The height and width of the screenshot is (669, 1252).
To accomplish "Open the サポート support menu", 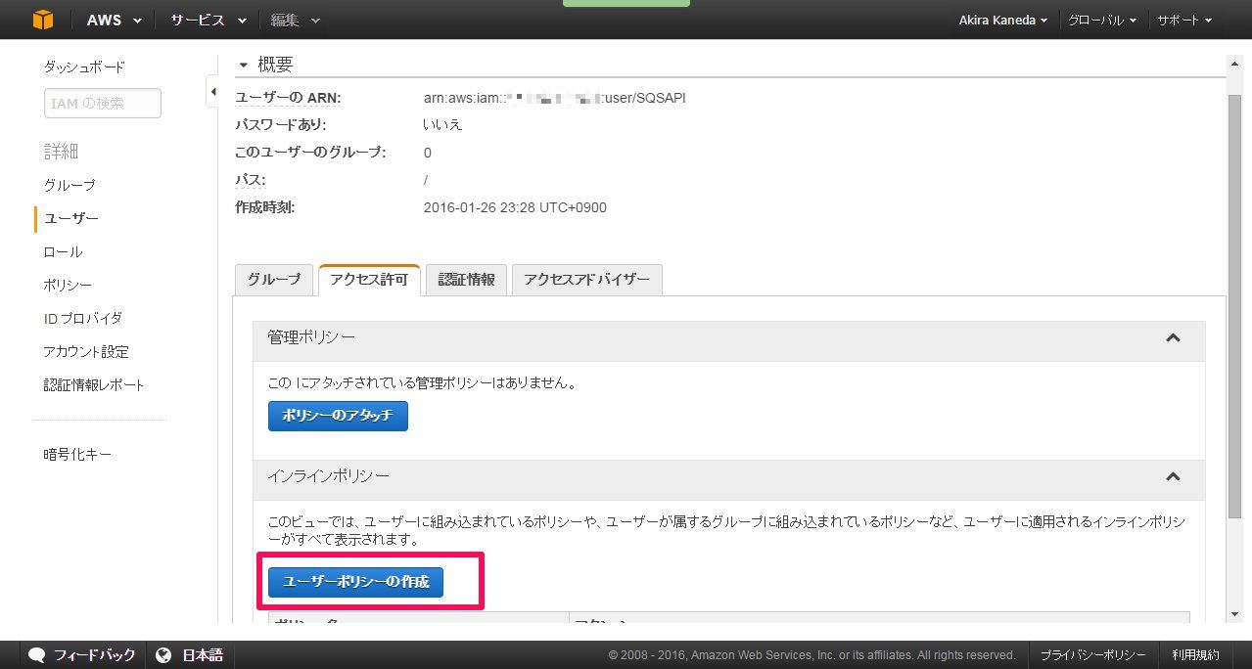I will (x=1184, y=20).
